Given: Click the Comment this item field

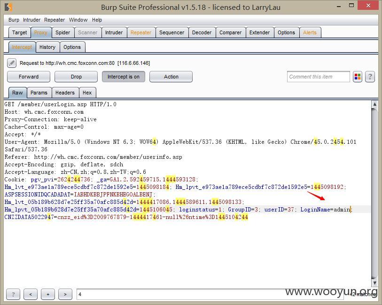Looking at the screenshot, I should (x=318, y=77).
